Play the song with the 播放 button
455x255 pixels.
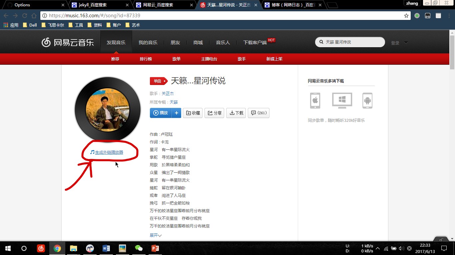coord(161,113)
